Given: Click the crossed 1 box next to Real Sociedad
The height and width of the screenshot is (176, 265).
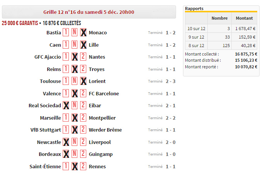Looking at the screenshot, I should tap(66, 105).
